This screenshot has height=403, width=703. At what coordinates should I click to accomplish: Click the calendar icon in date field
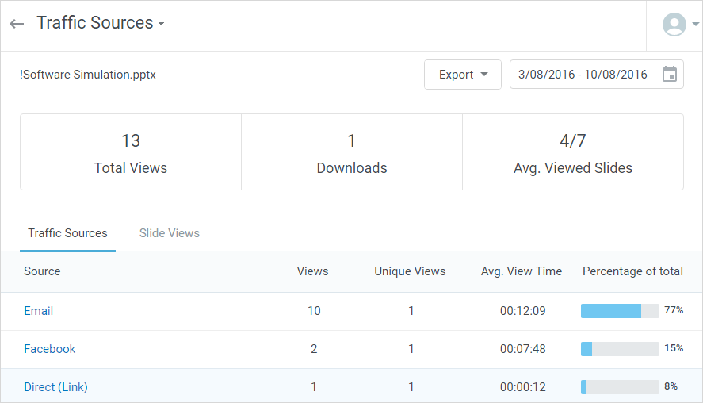tap(670, 75)
